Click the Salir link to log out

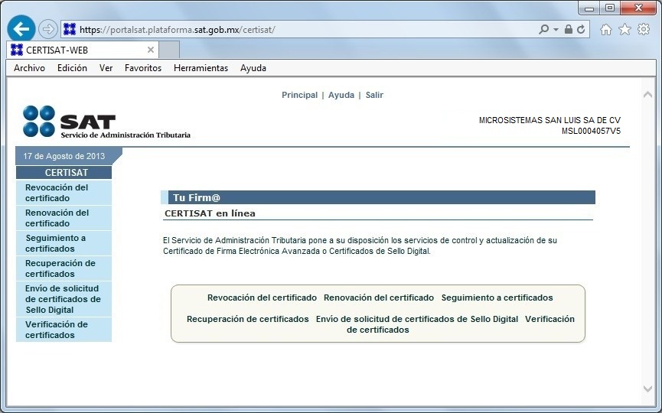pyautogui.click(x=374, y=95)
